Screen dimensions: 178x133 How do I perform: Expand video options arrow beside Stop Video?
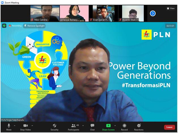32,125
